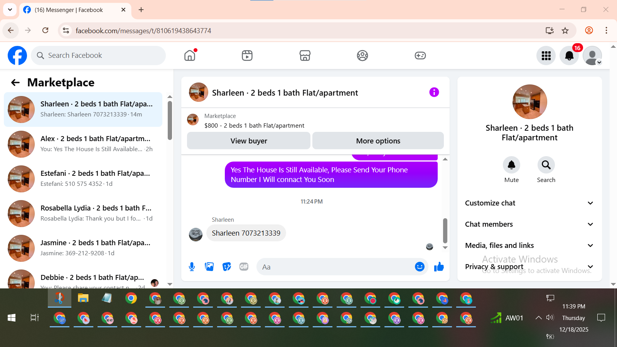Show hidden system tray icons chevron
This screenshot has width=617, height=347.
point(538,318)
